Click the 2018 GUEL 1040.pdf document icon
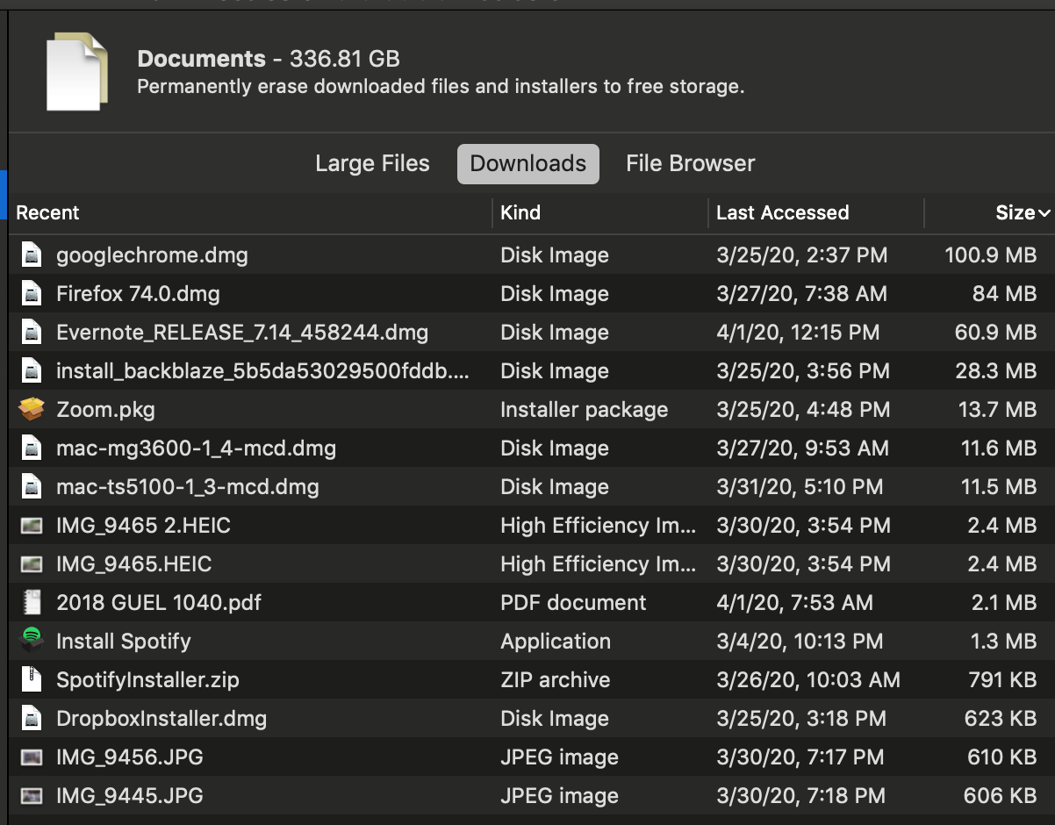Image resolution: width=1055 pixels, height=825 pixels. click(x=32, y=603)
